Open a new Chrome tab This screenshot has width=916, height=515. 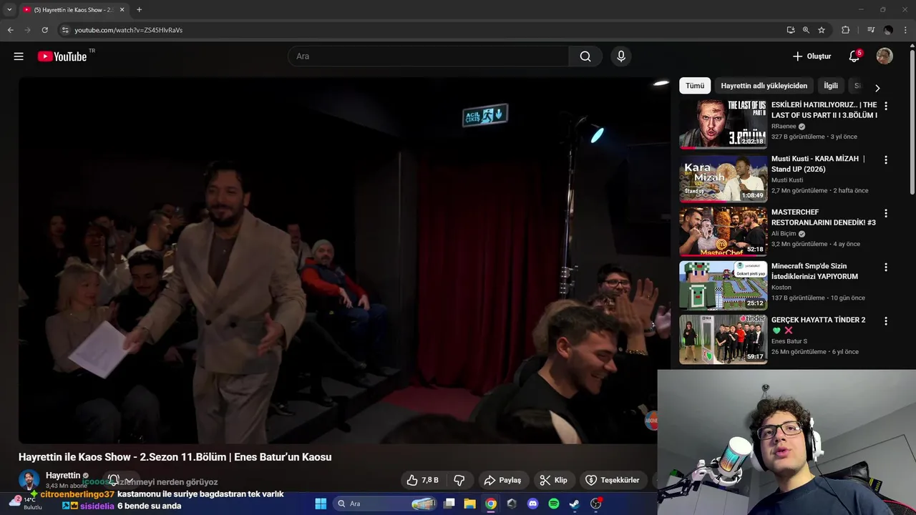pyautogui.click(x=139, y=10)
